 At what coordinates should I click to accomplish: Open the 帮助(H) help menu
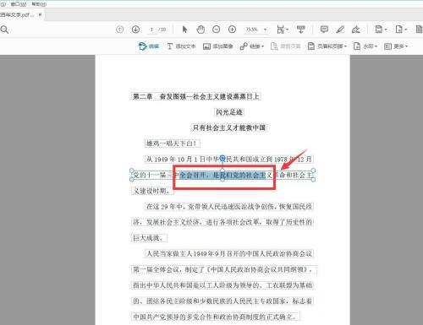39,4
